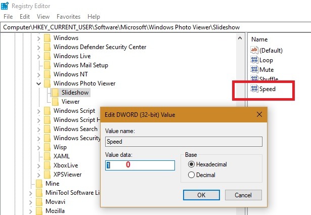Expand the XPSViewer key
This screenshot has height=215, width=311.
click(x=38, y=175)
